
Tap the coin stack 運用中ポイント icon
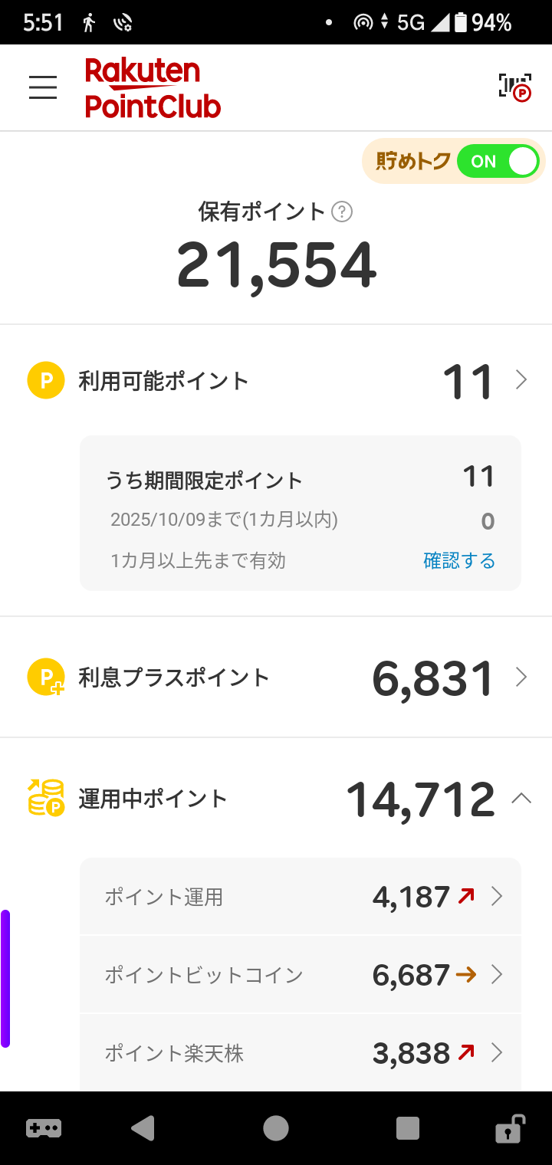tap(46, 798)
